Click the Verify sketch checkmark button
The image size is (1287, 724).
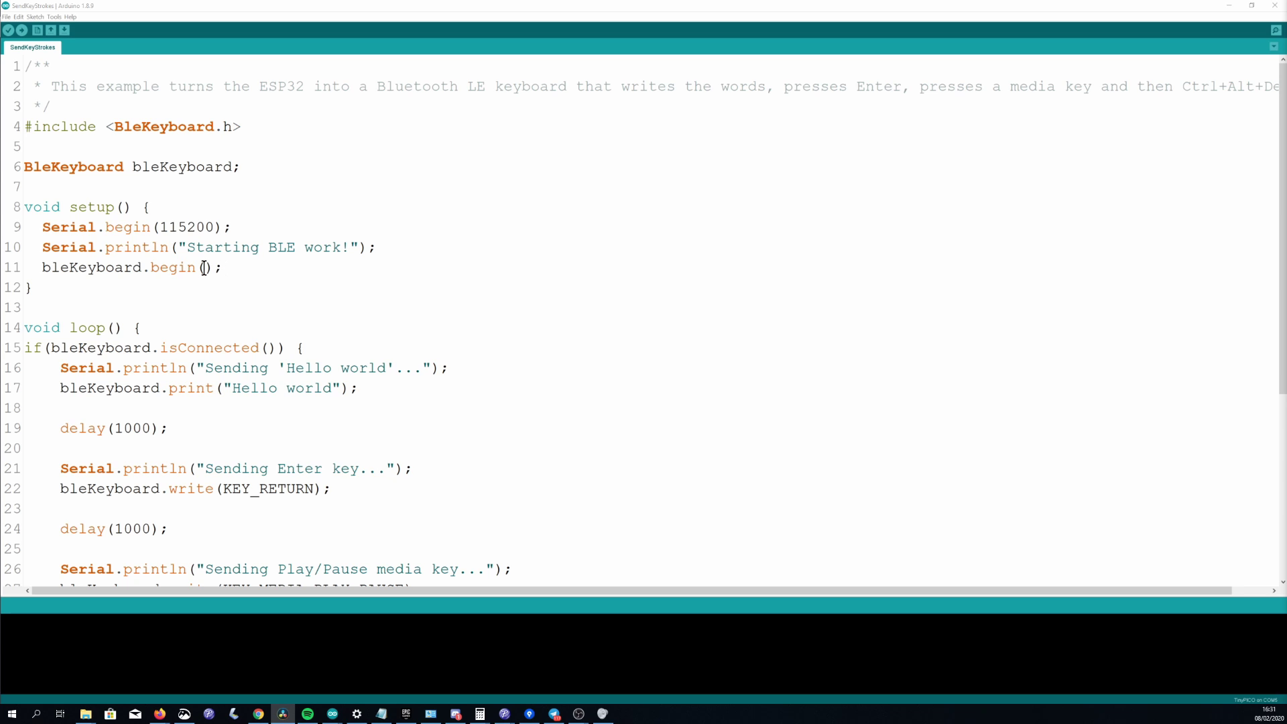(8, 30)
